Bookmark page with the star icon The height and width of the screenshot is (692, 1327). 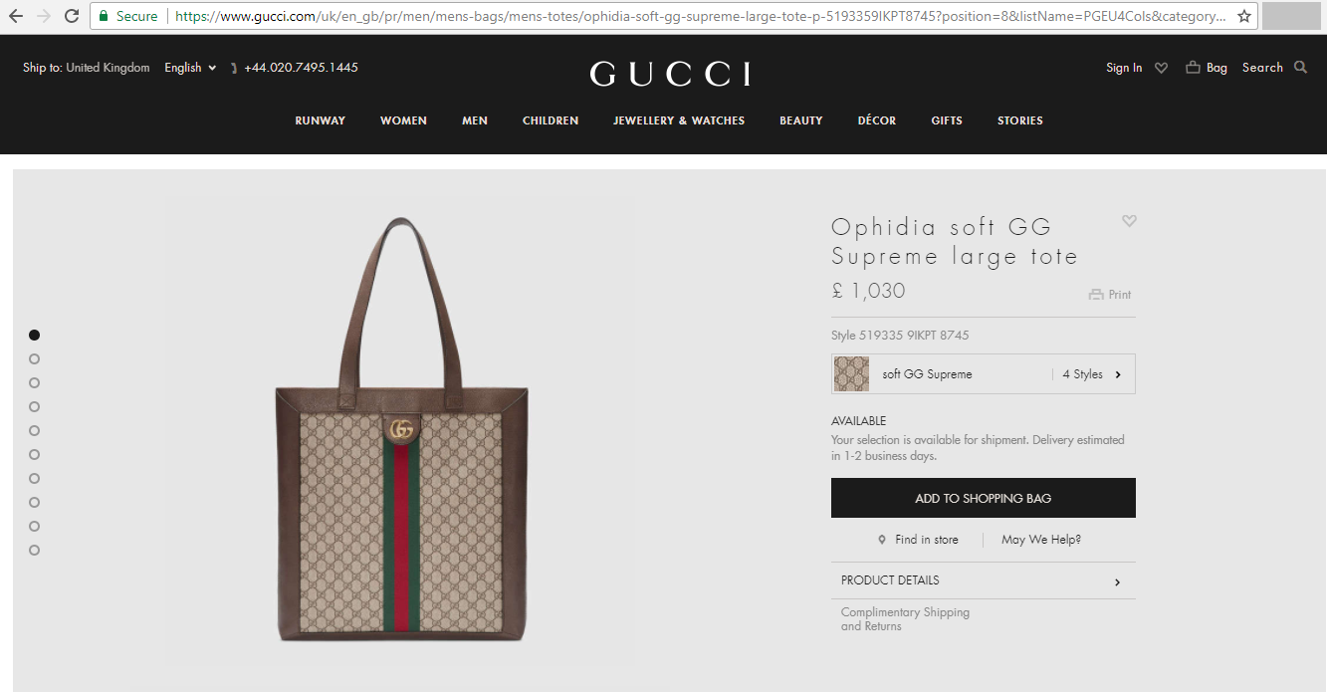pos(1243,16)
